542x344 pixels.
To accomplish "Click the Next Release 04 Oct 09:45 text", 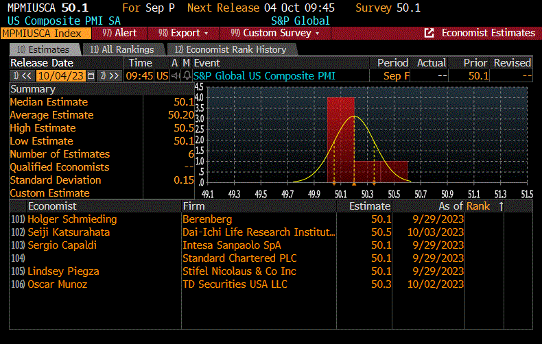I will click(x=261, y=8).
